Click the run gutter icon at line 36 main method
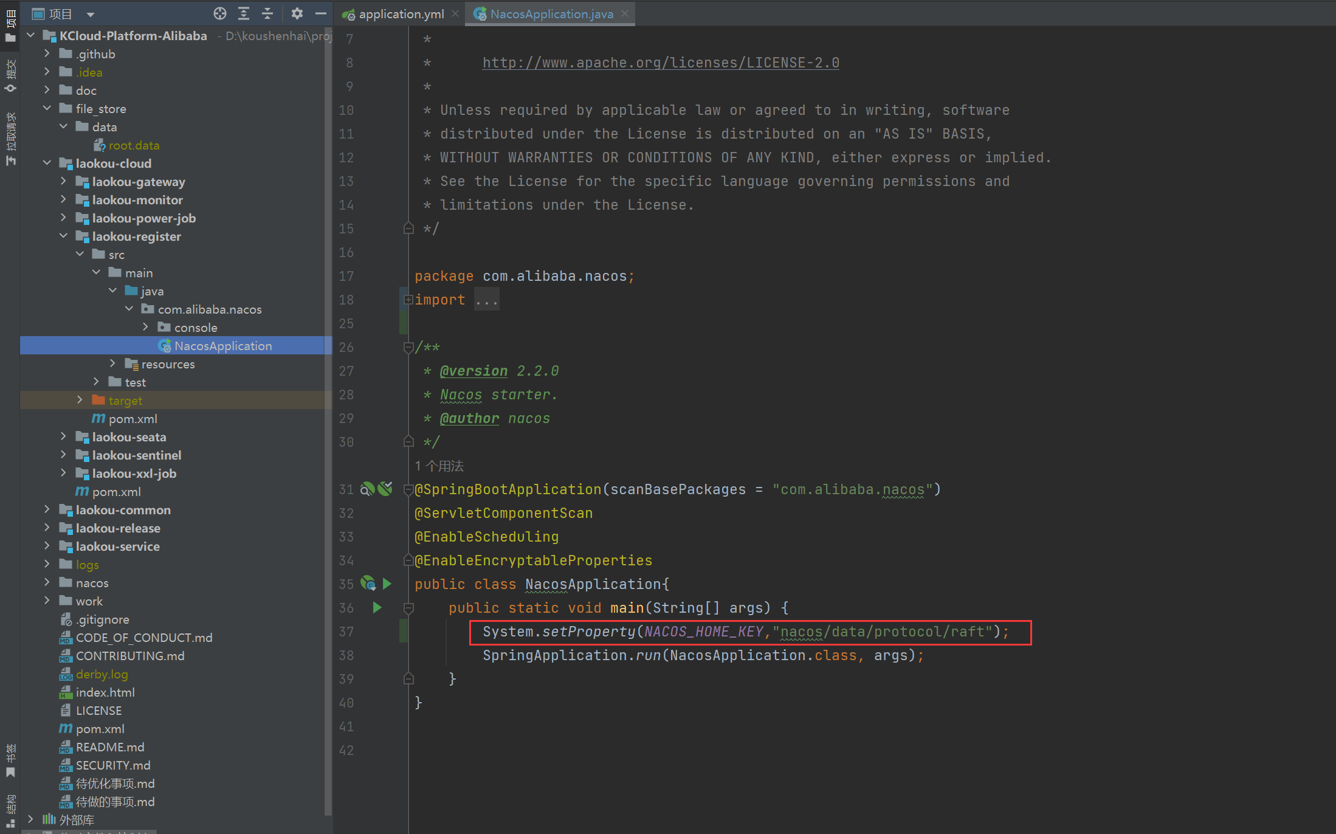 click(377, 607)
